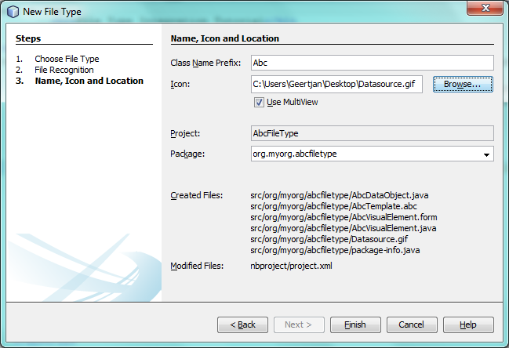Viewport: 509px width, 348px height.
Task: Click the NetBeans cube icon in title bar
Action: click(13, 12)
